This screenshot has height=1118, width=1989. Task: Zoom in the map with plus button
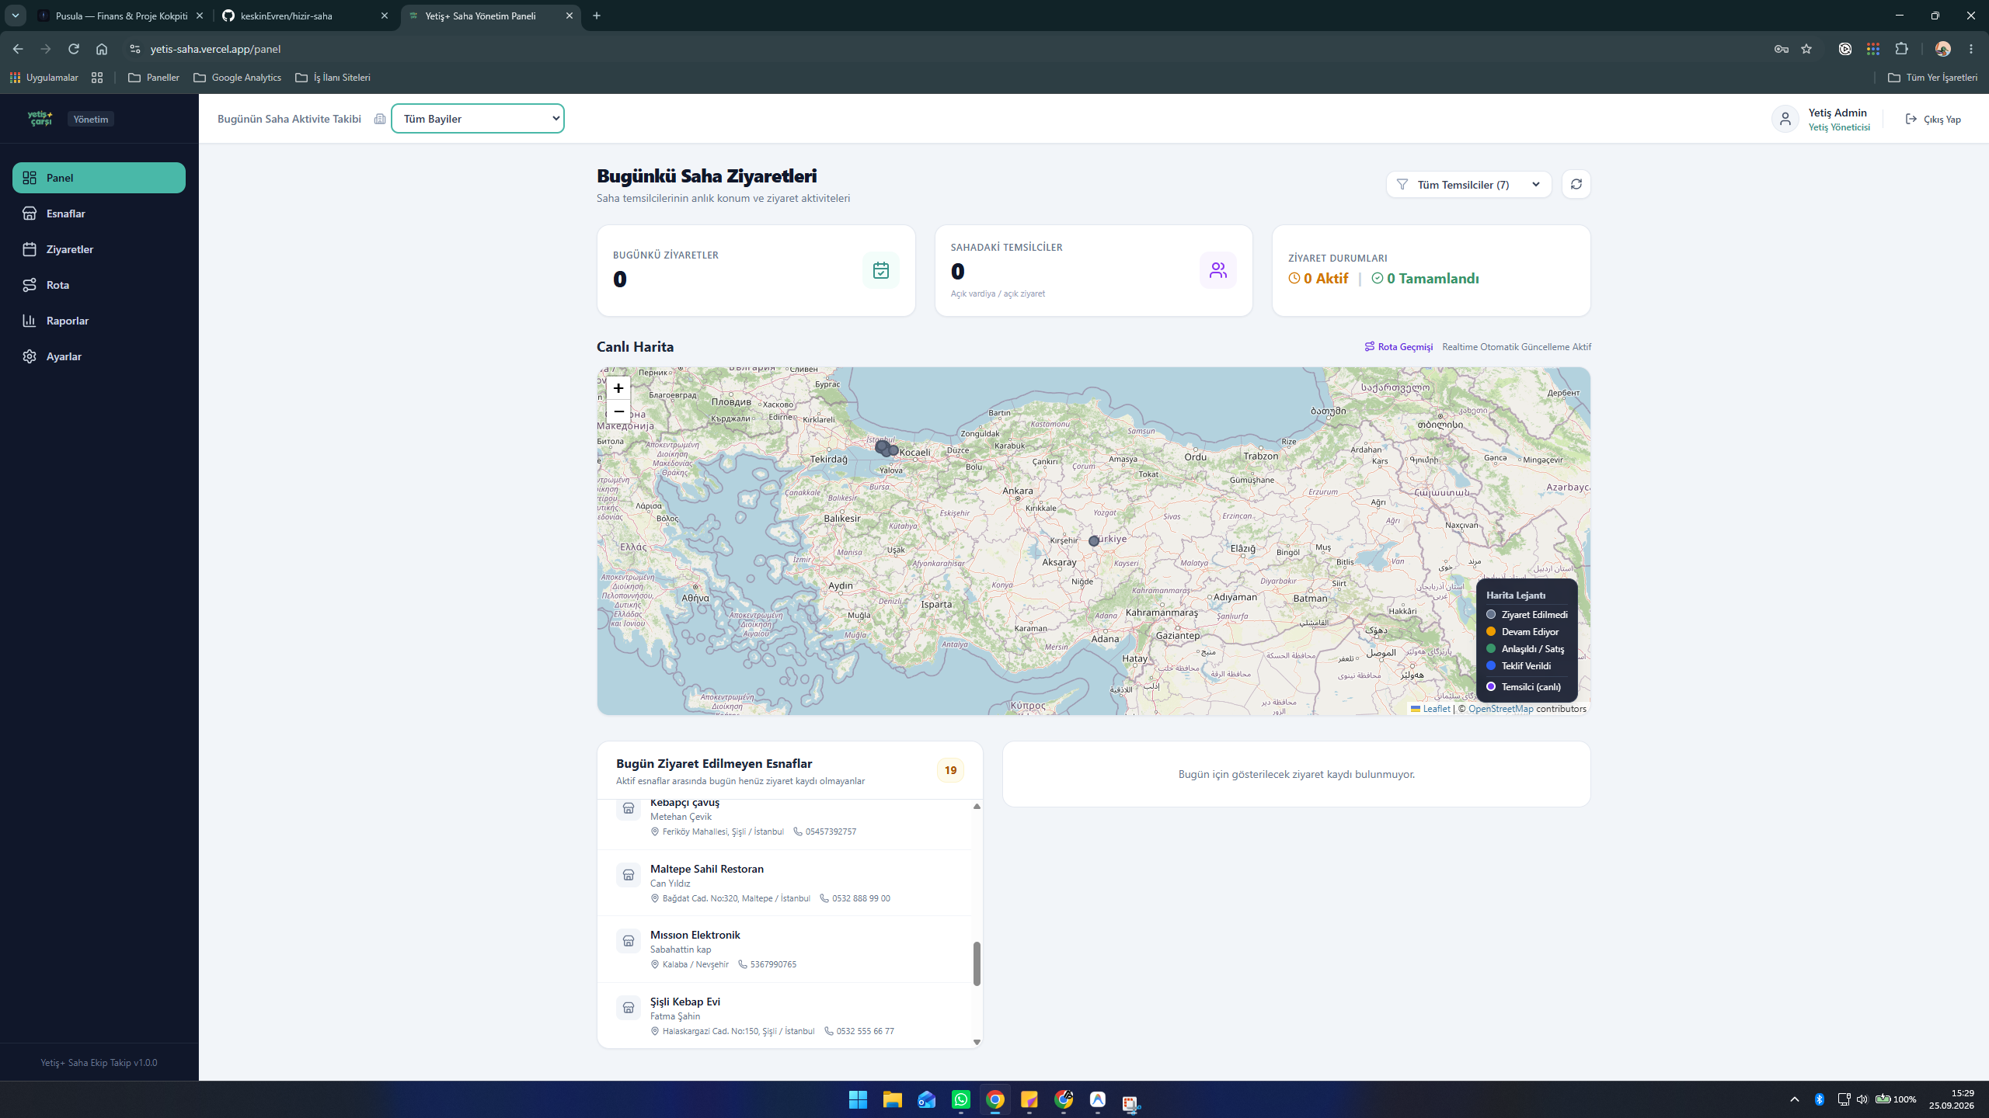pyautogui.click(x=618, y=388)
